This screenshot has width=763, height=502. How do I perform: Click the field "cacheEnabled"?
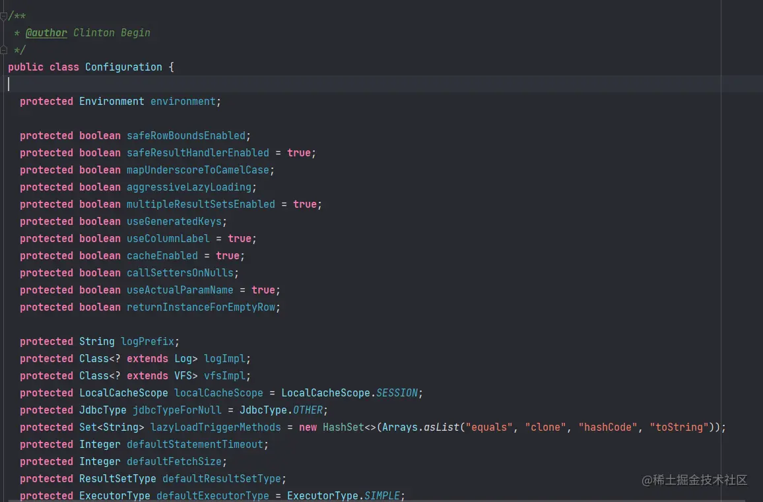(162, 255)
